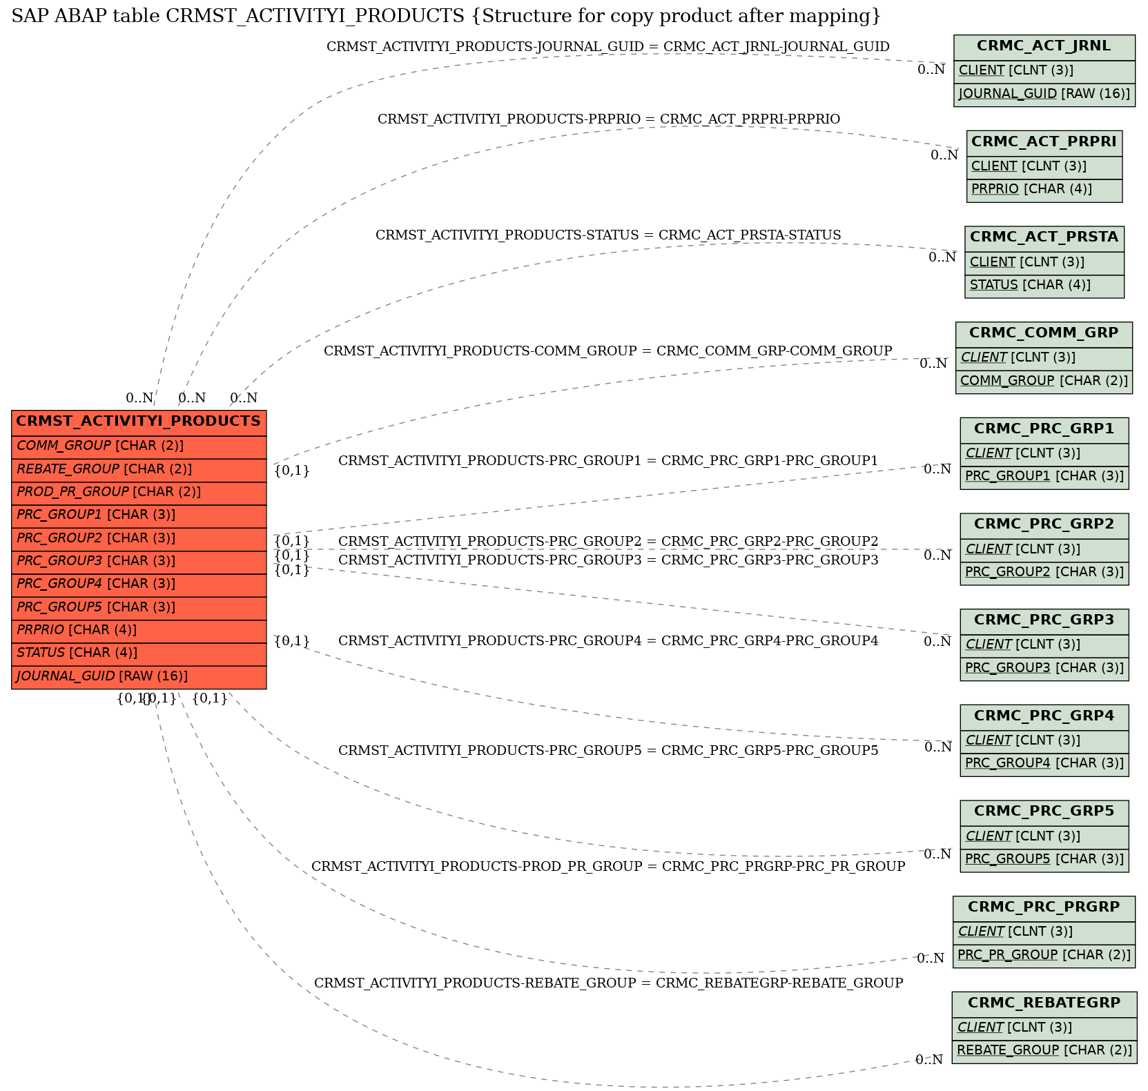
Task: Click CLIENT field in CRMC_ACT_JRNL
Action: pos(1044,72)
